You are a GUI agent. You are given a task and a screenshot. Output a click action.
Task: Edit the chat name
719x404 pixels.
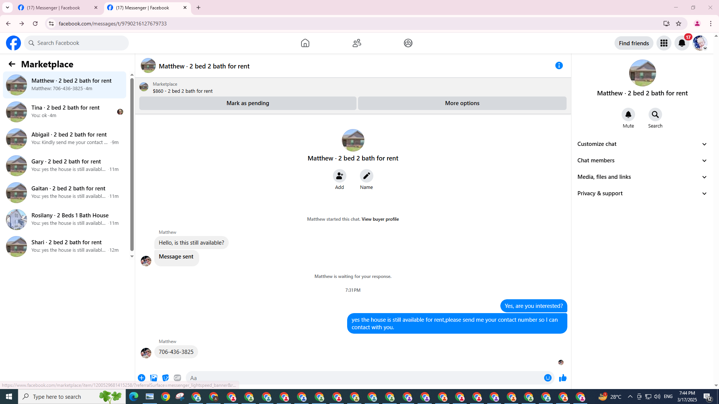pyautogui.click(x=367, y=176)
